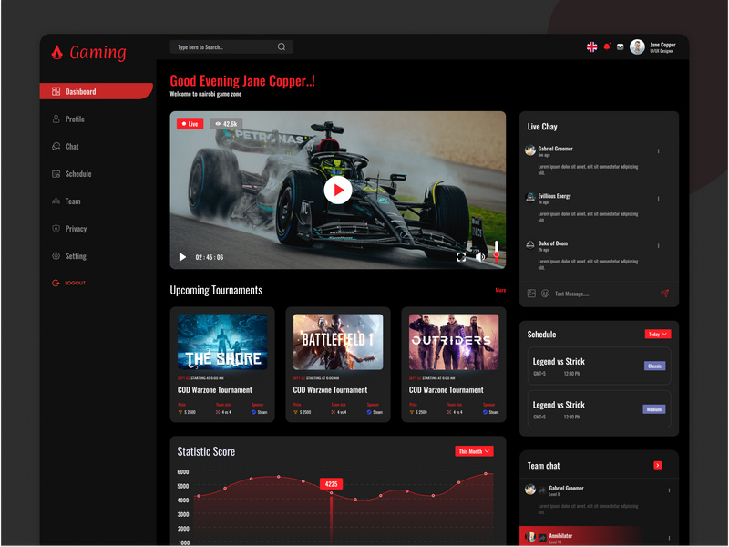Send the chat message with the paper plane icon
729x547 pixels.
(664, 293)
